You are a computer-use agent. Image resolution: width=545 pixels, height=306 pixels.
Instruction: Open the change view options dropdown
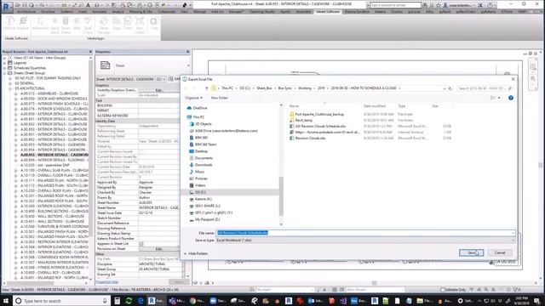pos(499,98)
